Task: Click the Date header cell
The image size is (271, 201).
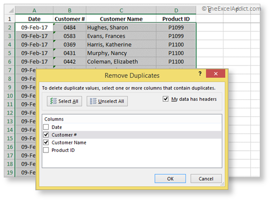Action: coord(34,19)
